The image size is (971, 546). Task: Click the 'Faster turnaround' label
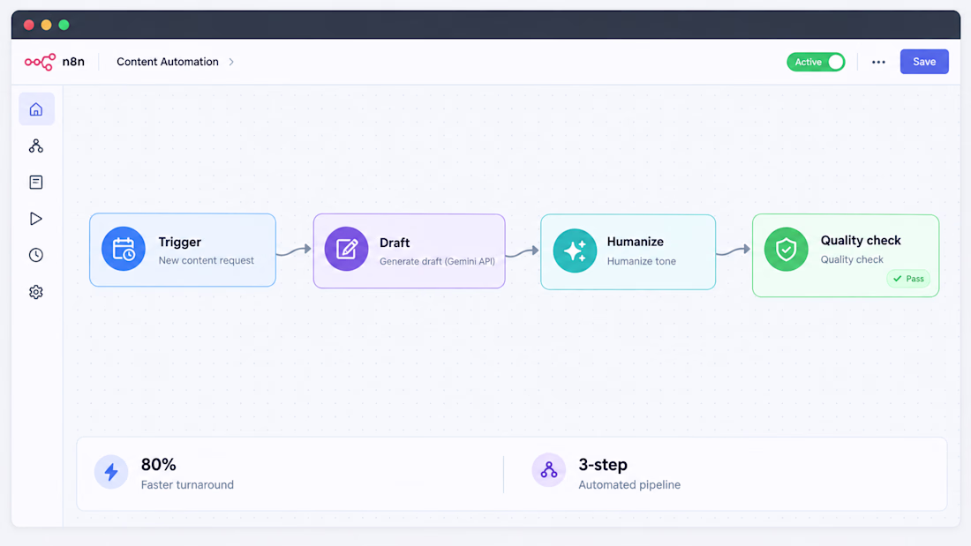[x=187, y=485]
